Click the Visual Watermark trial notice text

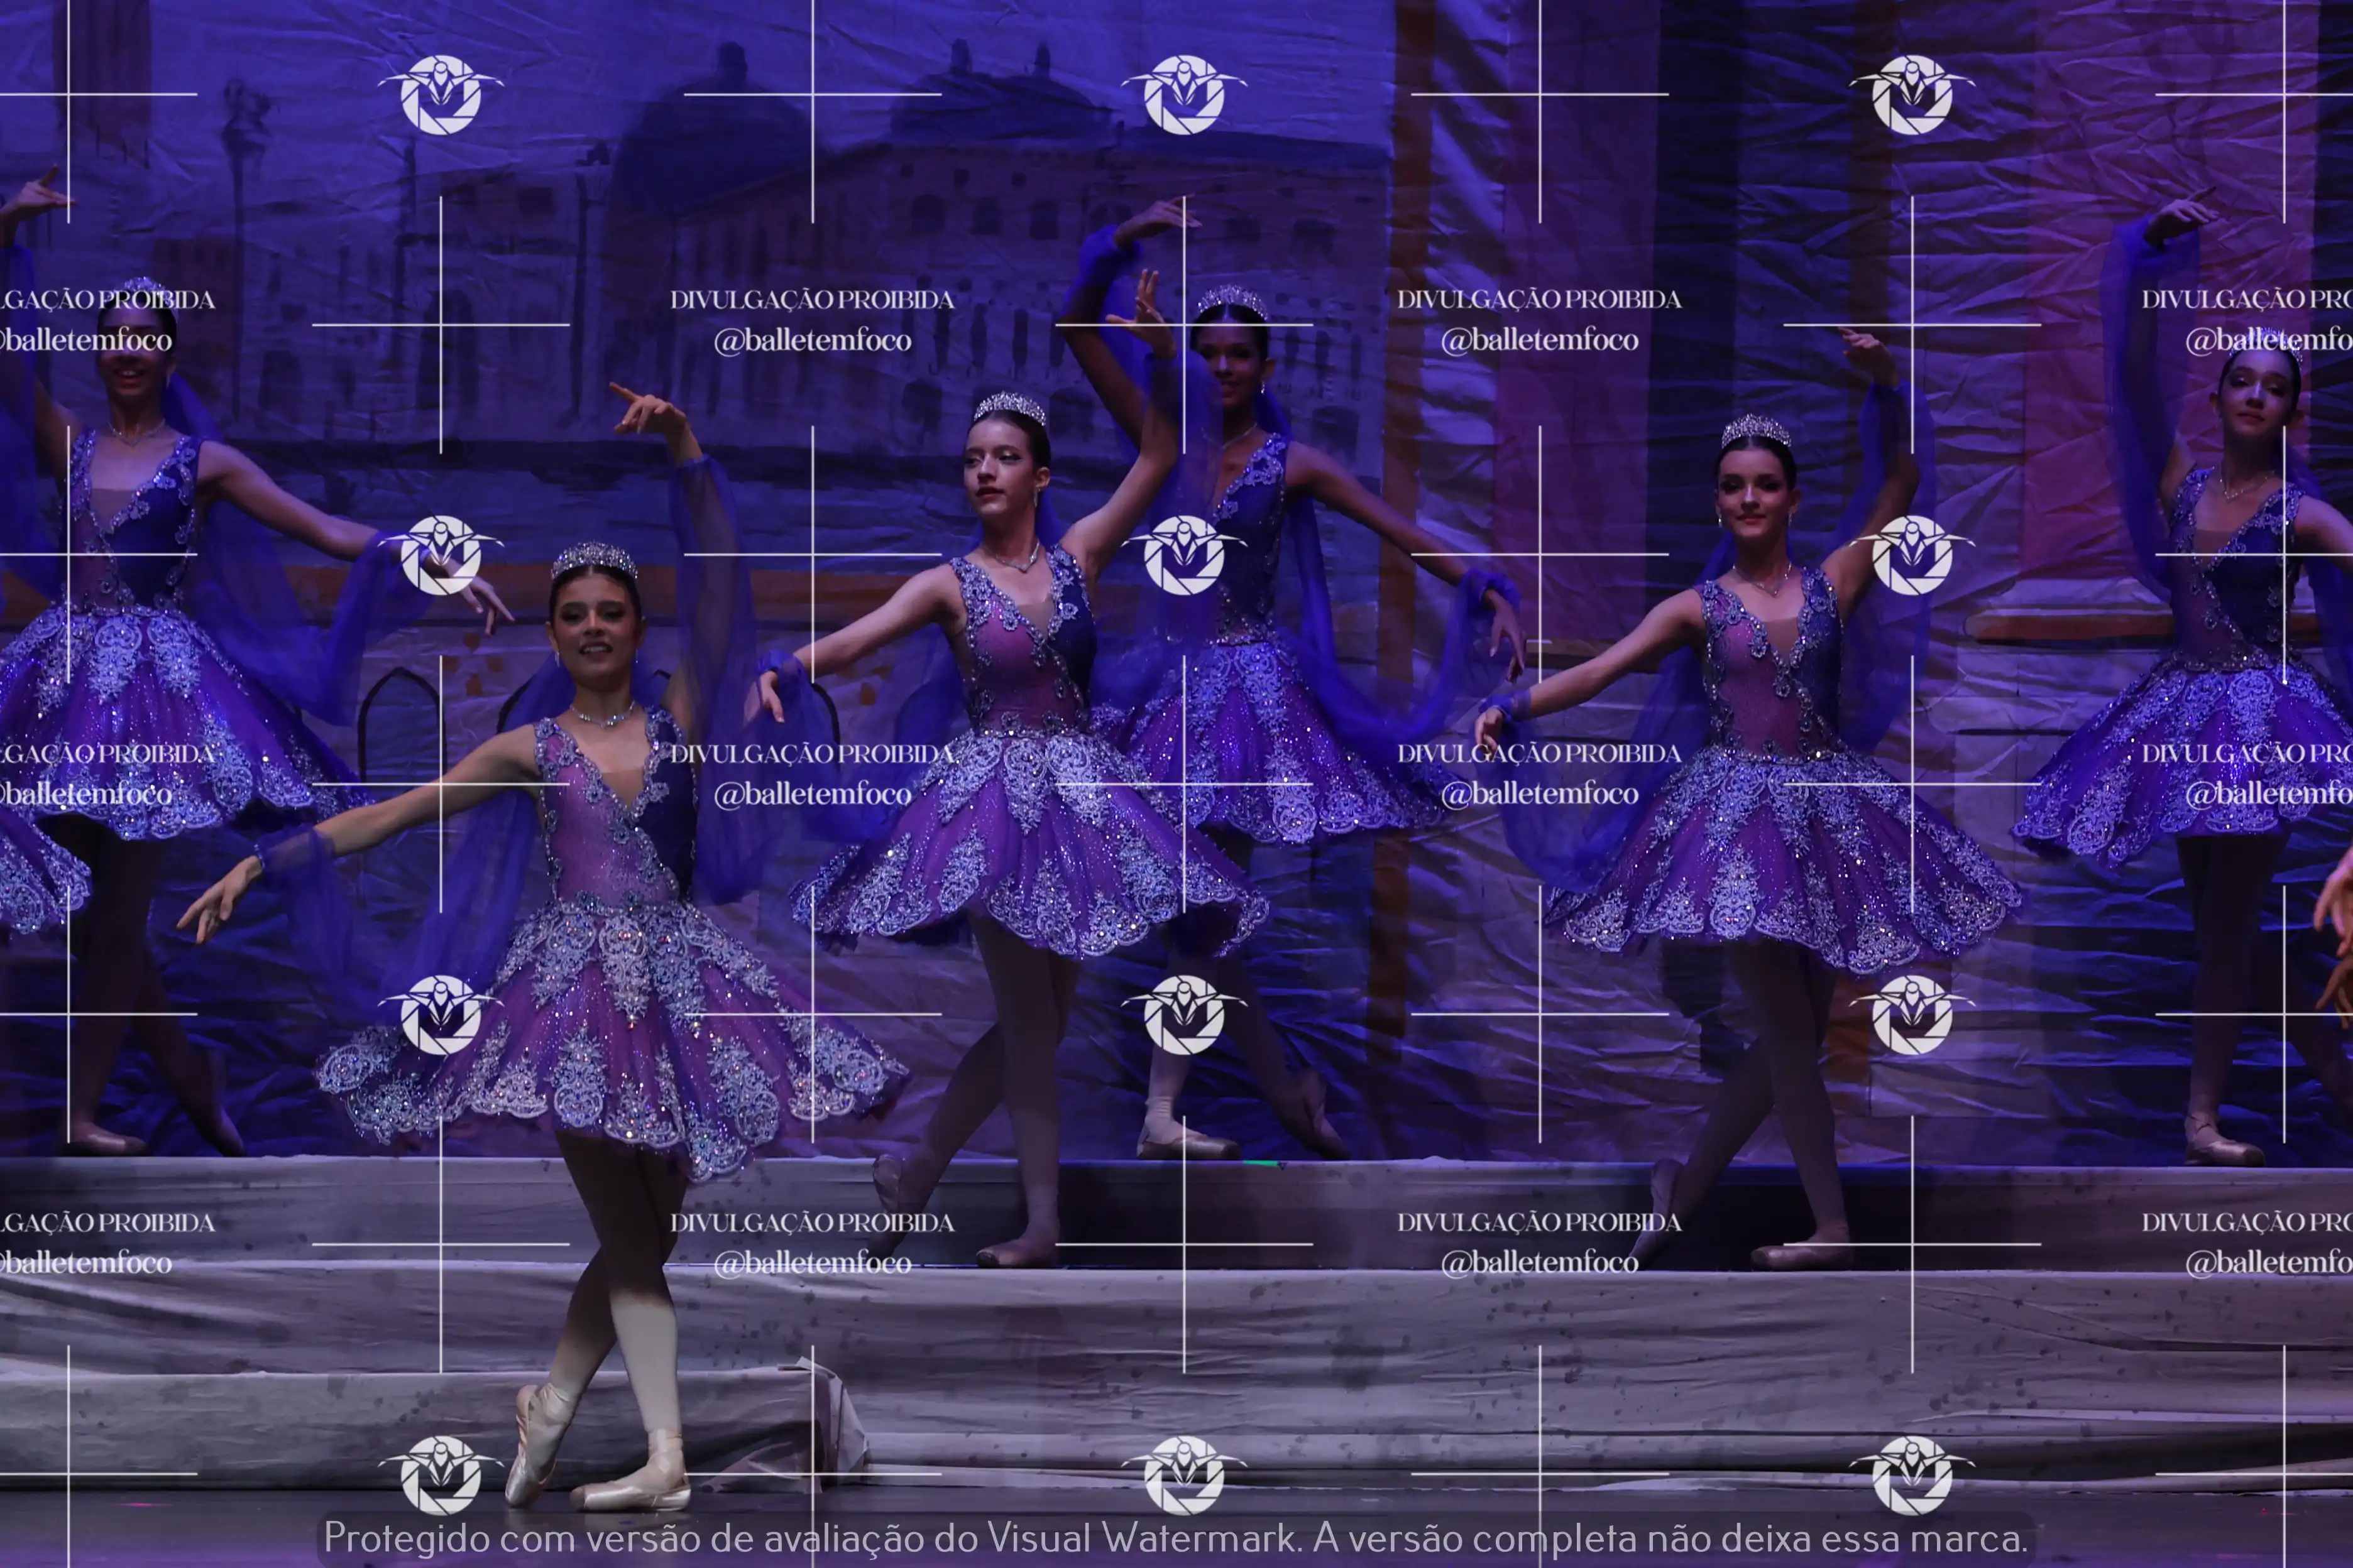(x=1175, y=1538)
